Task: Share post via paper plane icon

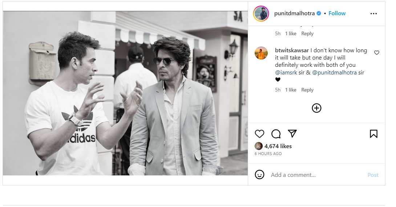Action: coord(292,134)
